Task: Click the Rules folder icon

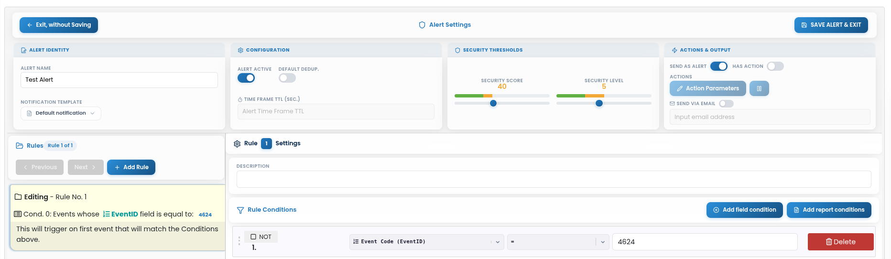Action: tap(20, 146)
